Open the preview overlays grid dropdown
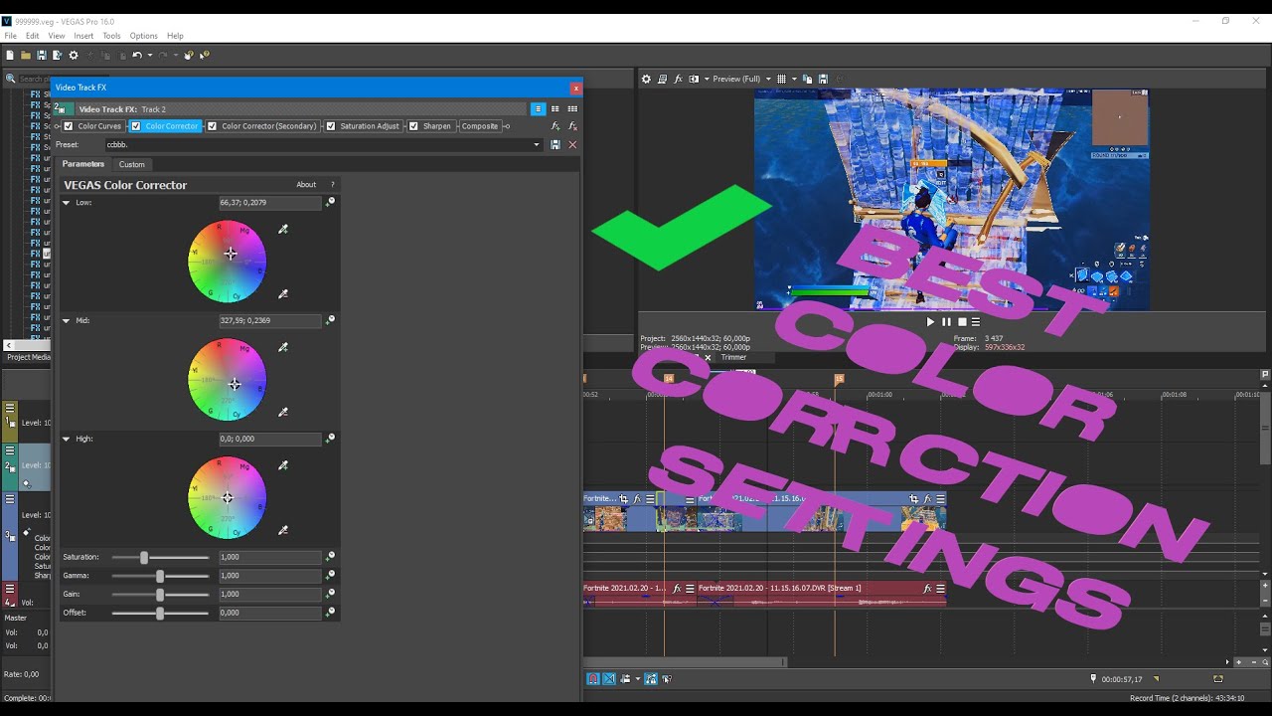Viewport: 1272px width, 716px height. 794,79
